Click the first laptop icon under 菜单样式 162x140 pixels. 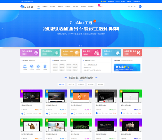[x=25, y=66]
